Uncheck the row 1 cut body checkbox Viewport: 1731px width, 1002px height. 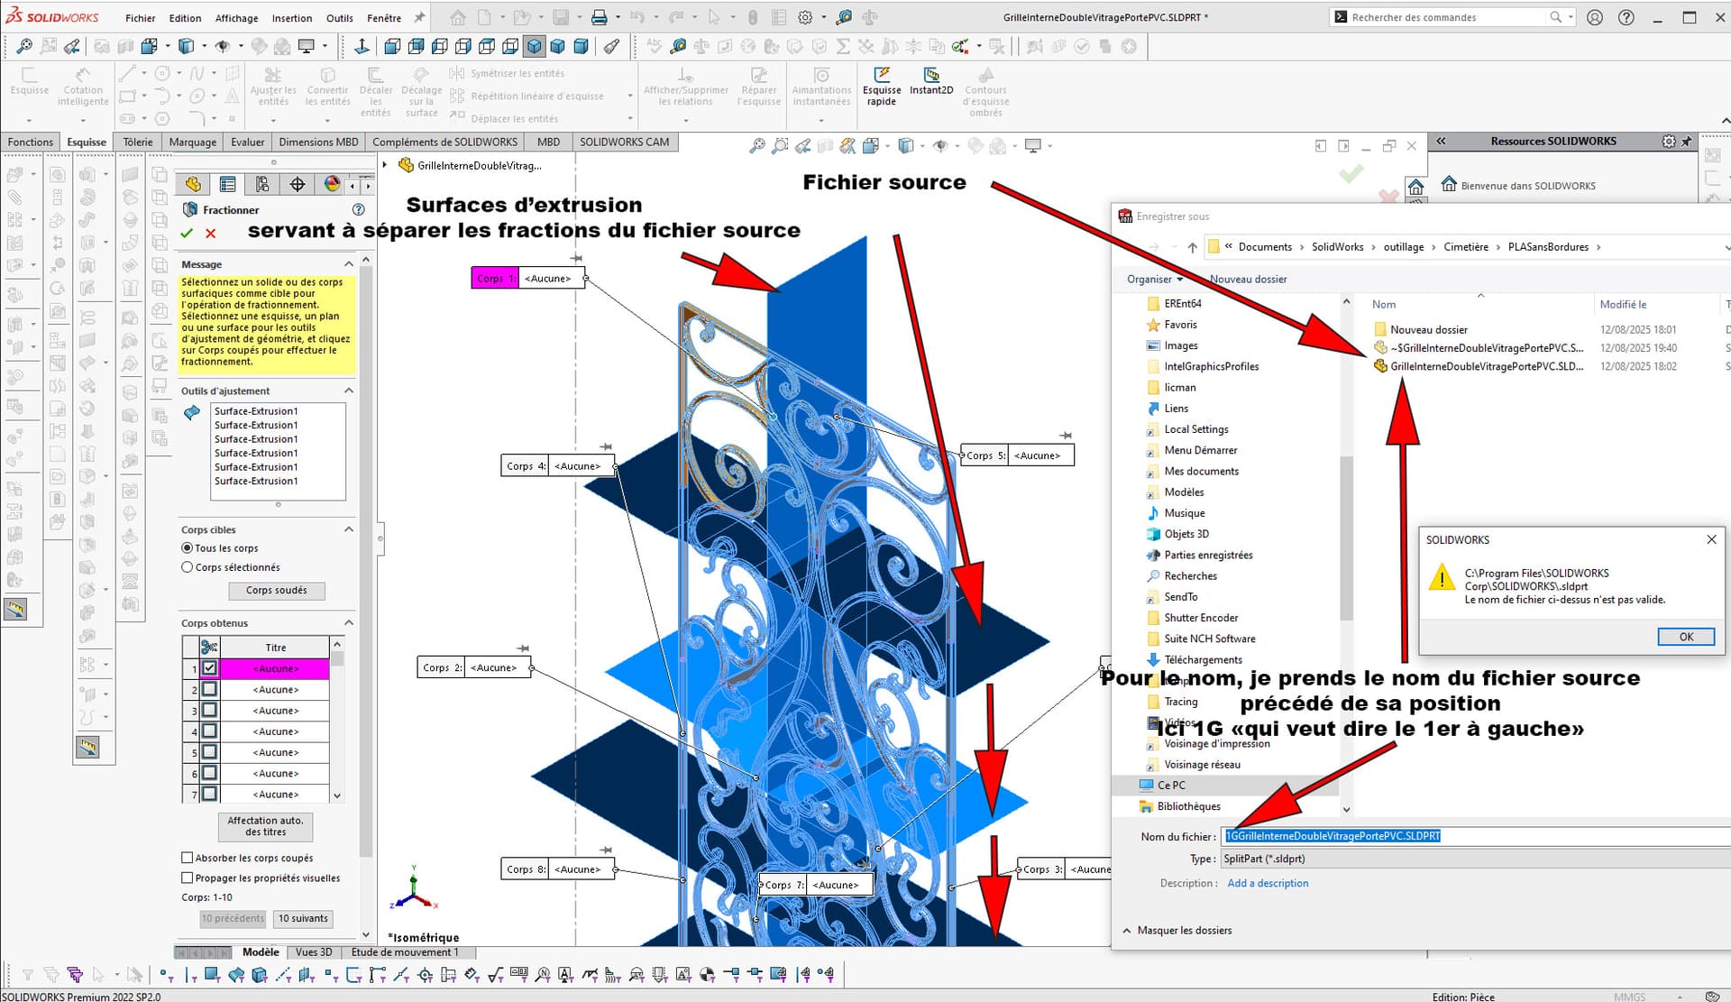(209, 668)
